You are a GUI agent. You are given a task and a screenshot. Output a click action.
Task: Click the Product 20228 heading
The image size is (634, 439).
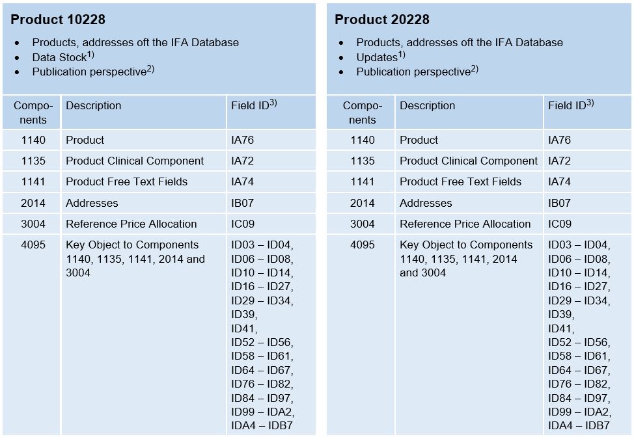pos(381,20)
